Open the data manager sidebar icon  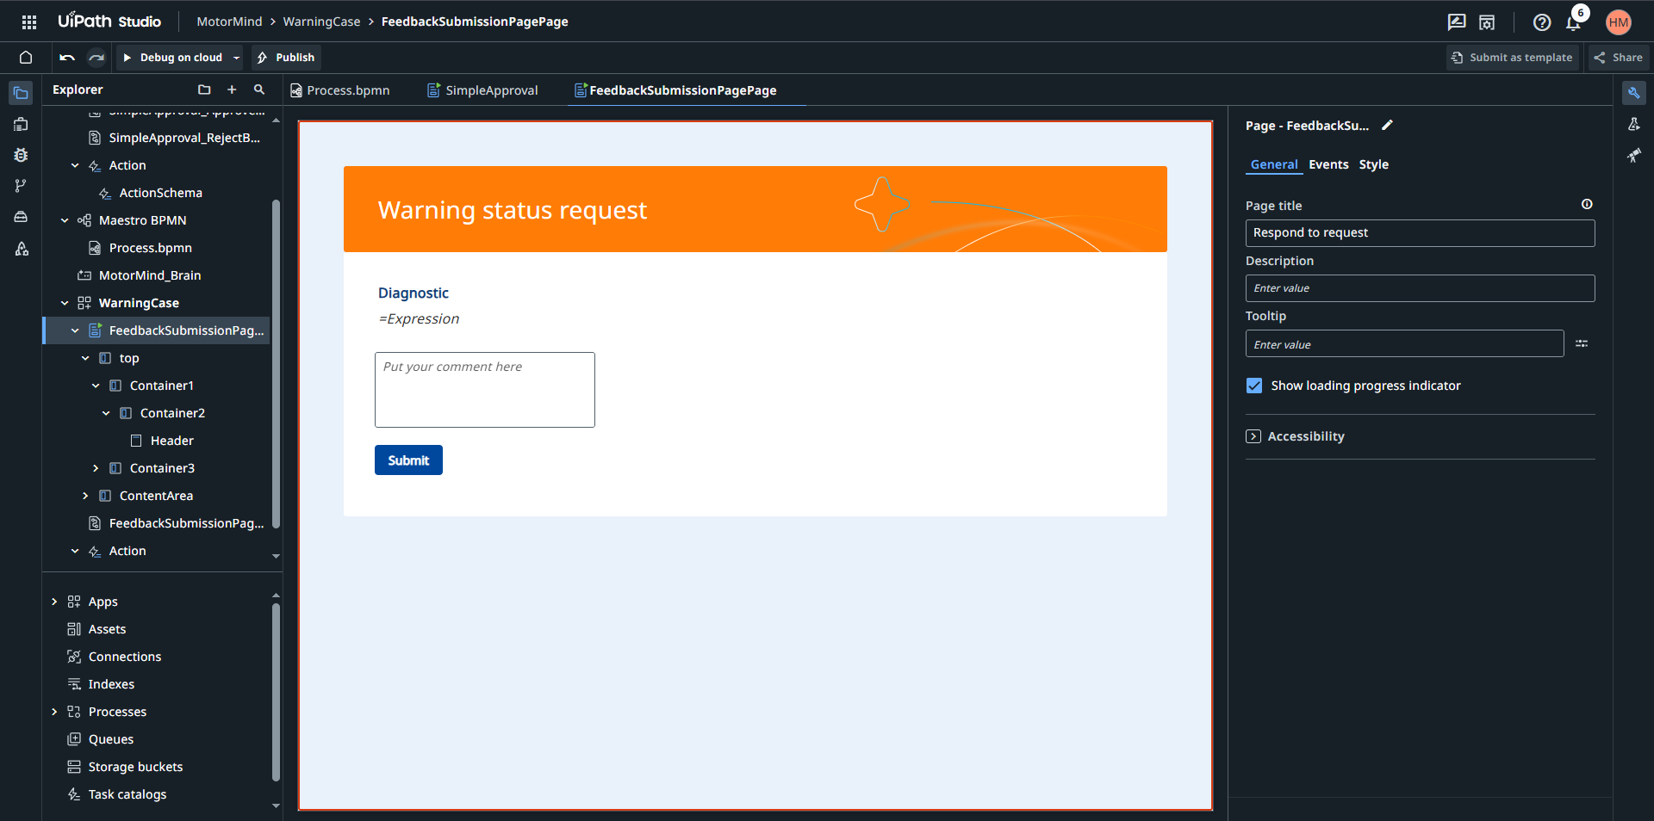point(22,217)
